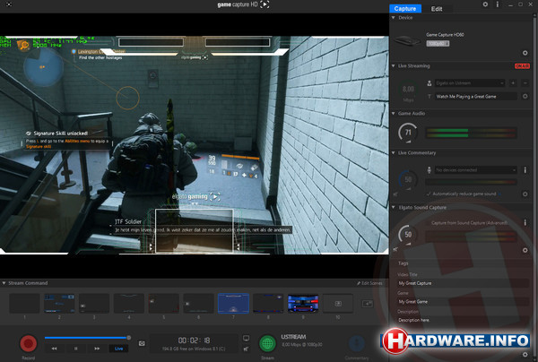Remove the streaming account with minus button
The width and height of the screenshot is (538, 362).
pyautogui.click(x=525, y=83)
